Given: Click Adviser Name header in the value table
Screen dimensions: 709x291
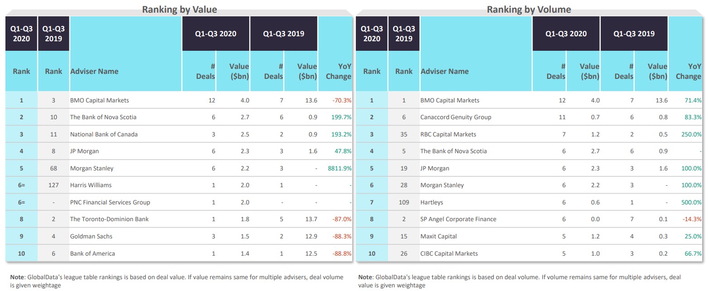Looking at the screenshot, I should [94, 71].
